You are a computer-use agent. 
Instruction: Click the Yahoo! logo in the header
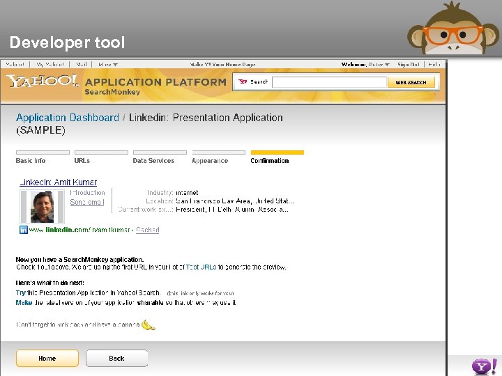42,81
